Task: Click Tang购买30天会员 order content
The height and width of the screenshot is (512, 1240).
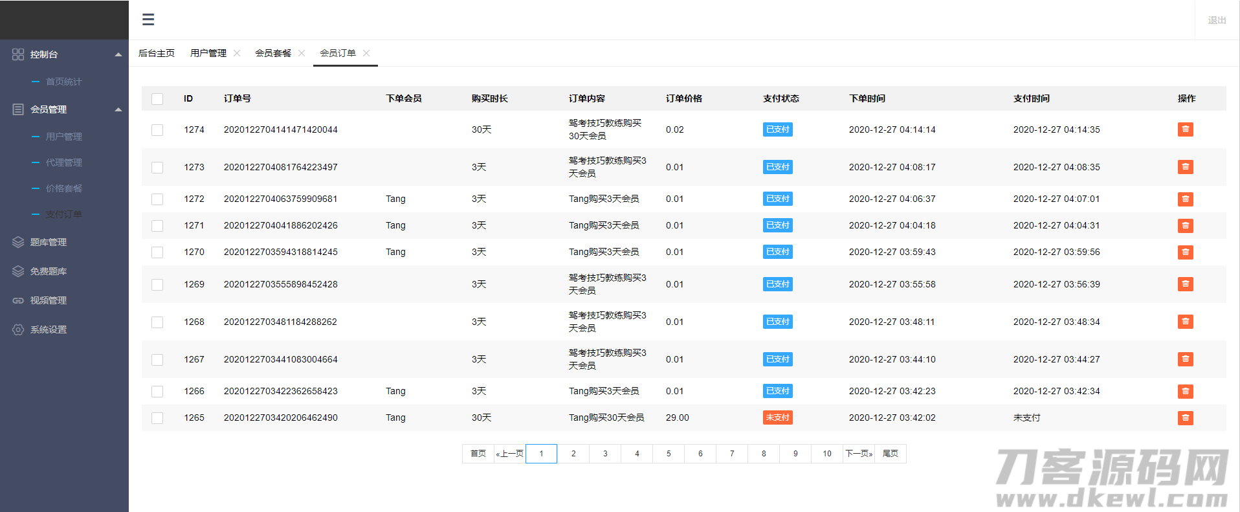Action: (x=606, y=417)
